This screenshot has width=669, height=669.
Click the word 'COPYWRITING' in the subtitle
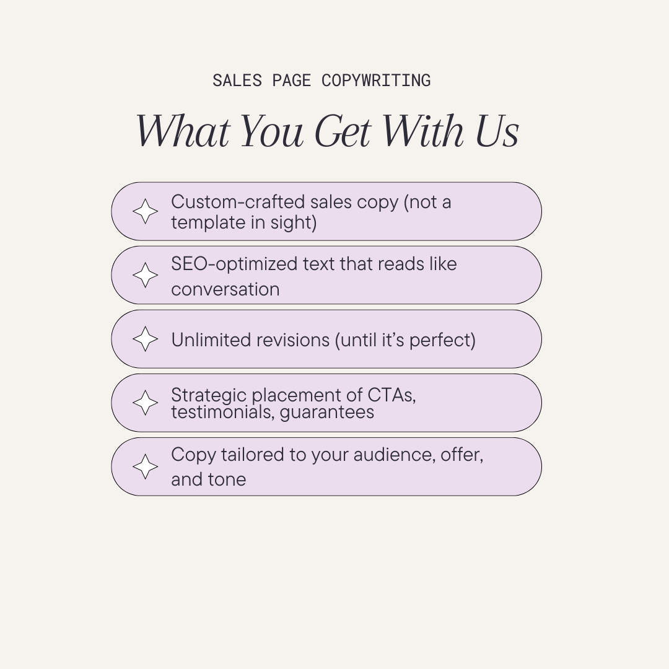pos(376,80)
